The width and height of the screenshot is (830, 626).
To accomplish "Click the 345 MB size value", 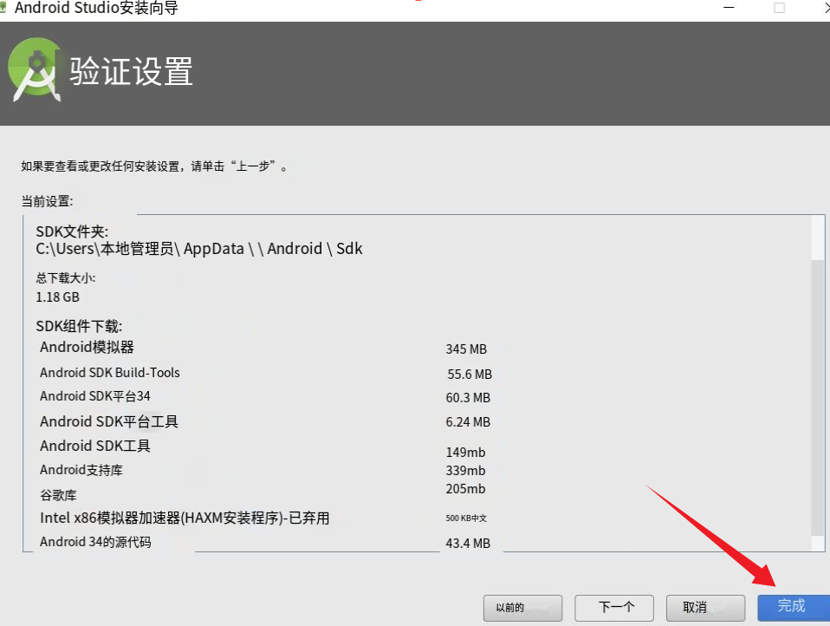I will click(466, 349).
